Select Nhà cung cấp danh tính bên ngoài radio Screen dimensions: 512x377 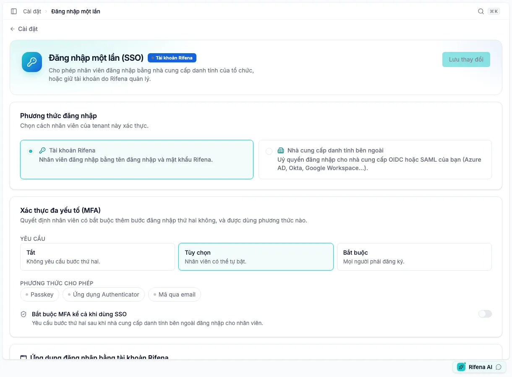pos(269,151)
